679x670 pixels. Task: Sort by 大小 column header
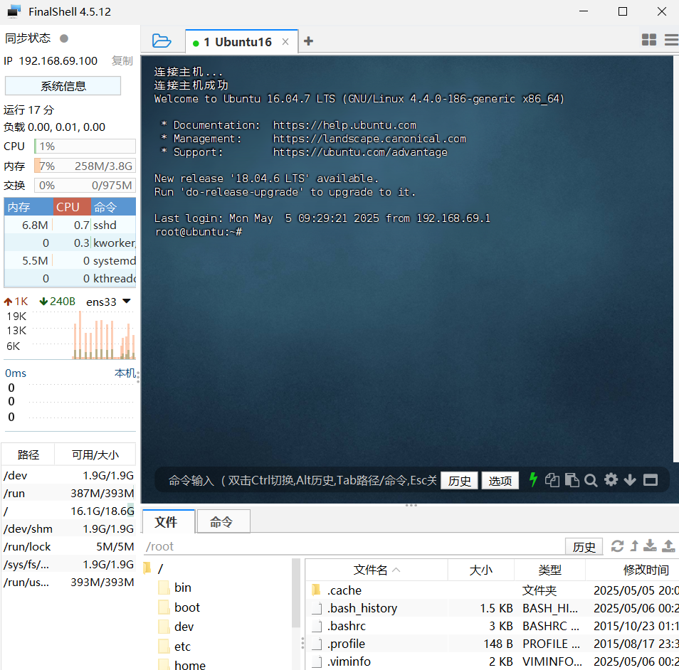pos(480,570)
